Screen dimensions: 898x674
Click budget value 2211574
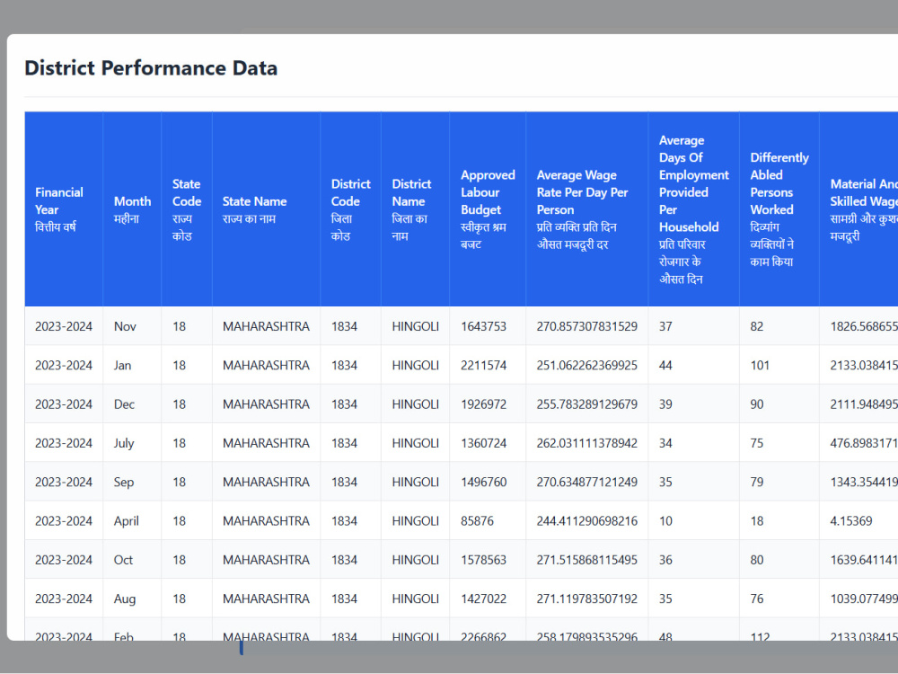(483, 366)
